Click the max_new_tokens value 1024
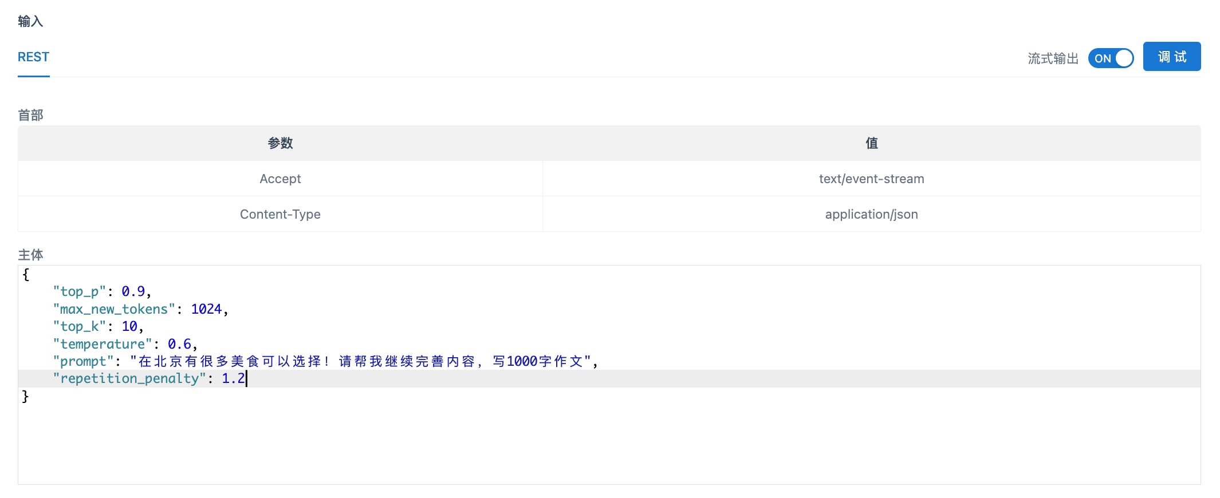1220x498 pixels. point(206,309)
